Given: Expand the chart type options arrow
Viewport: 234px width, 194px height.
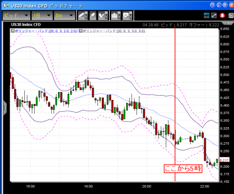Looking at the screenshot, I should (x=131, y=16).
